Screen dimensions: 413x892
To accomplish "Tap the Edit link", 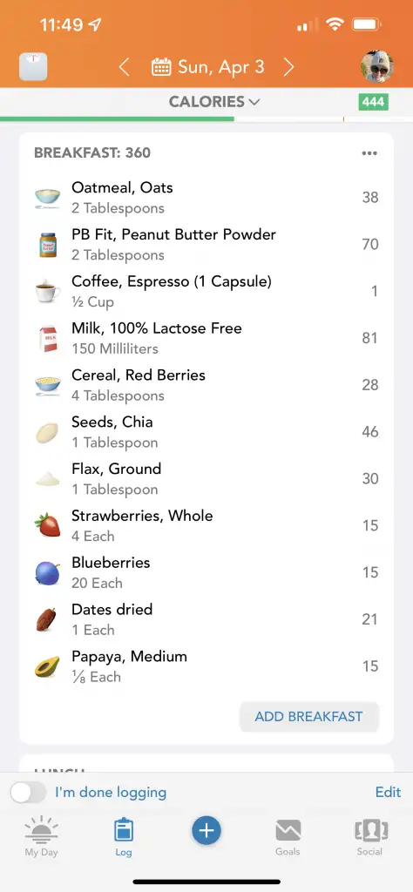I will pyautogui.click(x=388, y=792).
